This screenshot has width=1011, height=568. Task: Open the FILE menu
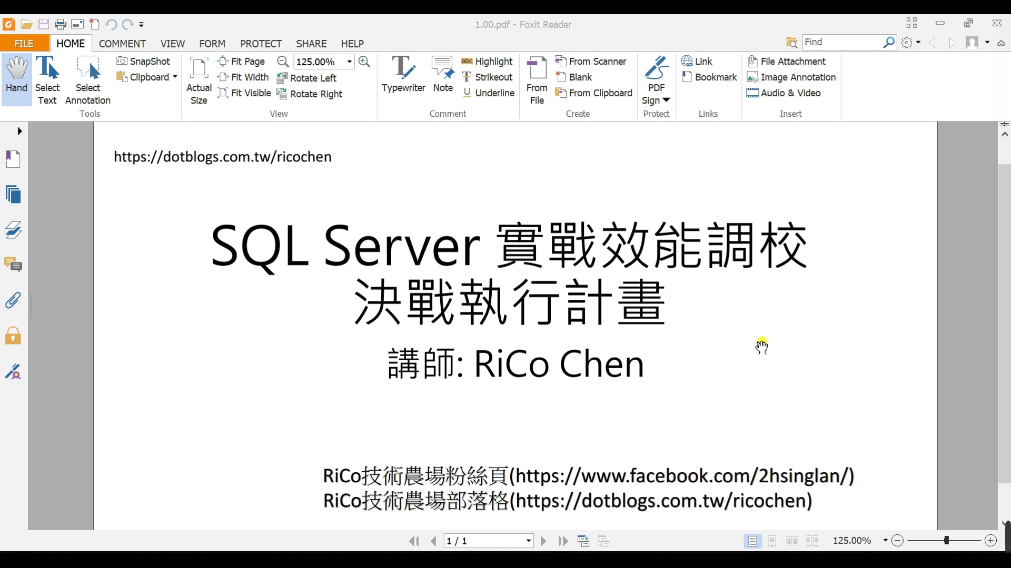tap(24, 43)
